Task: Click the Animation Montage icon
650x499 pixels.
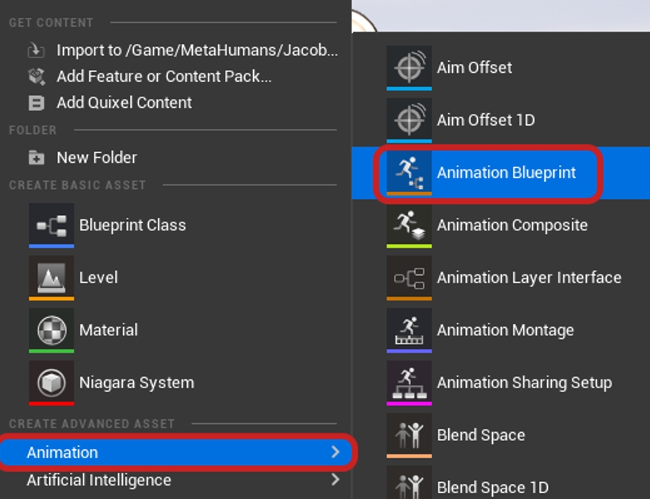Action: point(409,329)
